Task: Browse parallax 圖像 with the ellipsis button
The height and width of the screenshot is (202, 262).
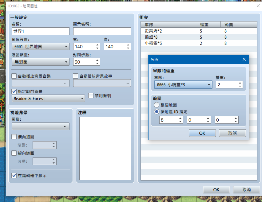Action: [66, 126]
